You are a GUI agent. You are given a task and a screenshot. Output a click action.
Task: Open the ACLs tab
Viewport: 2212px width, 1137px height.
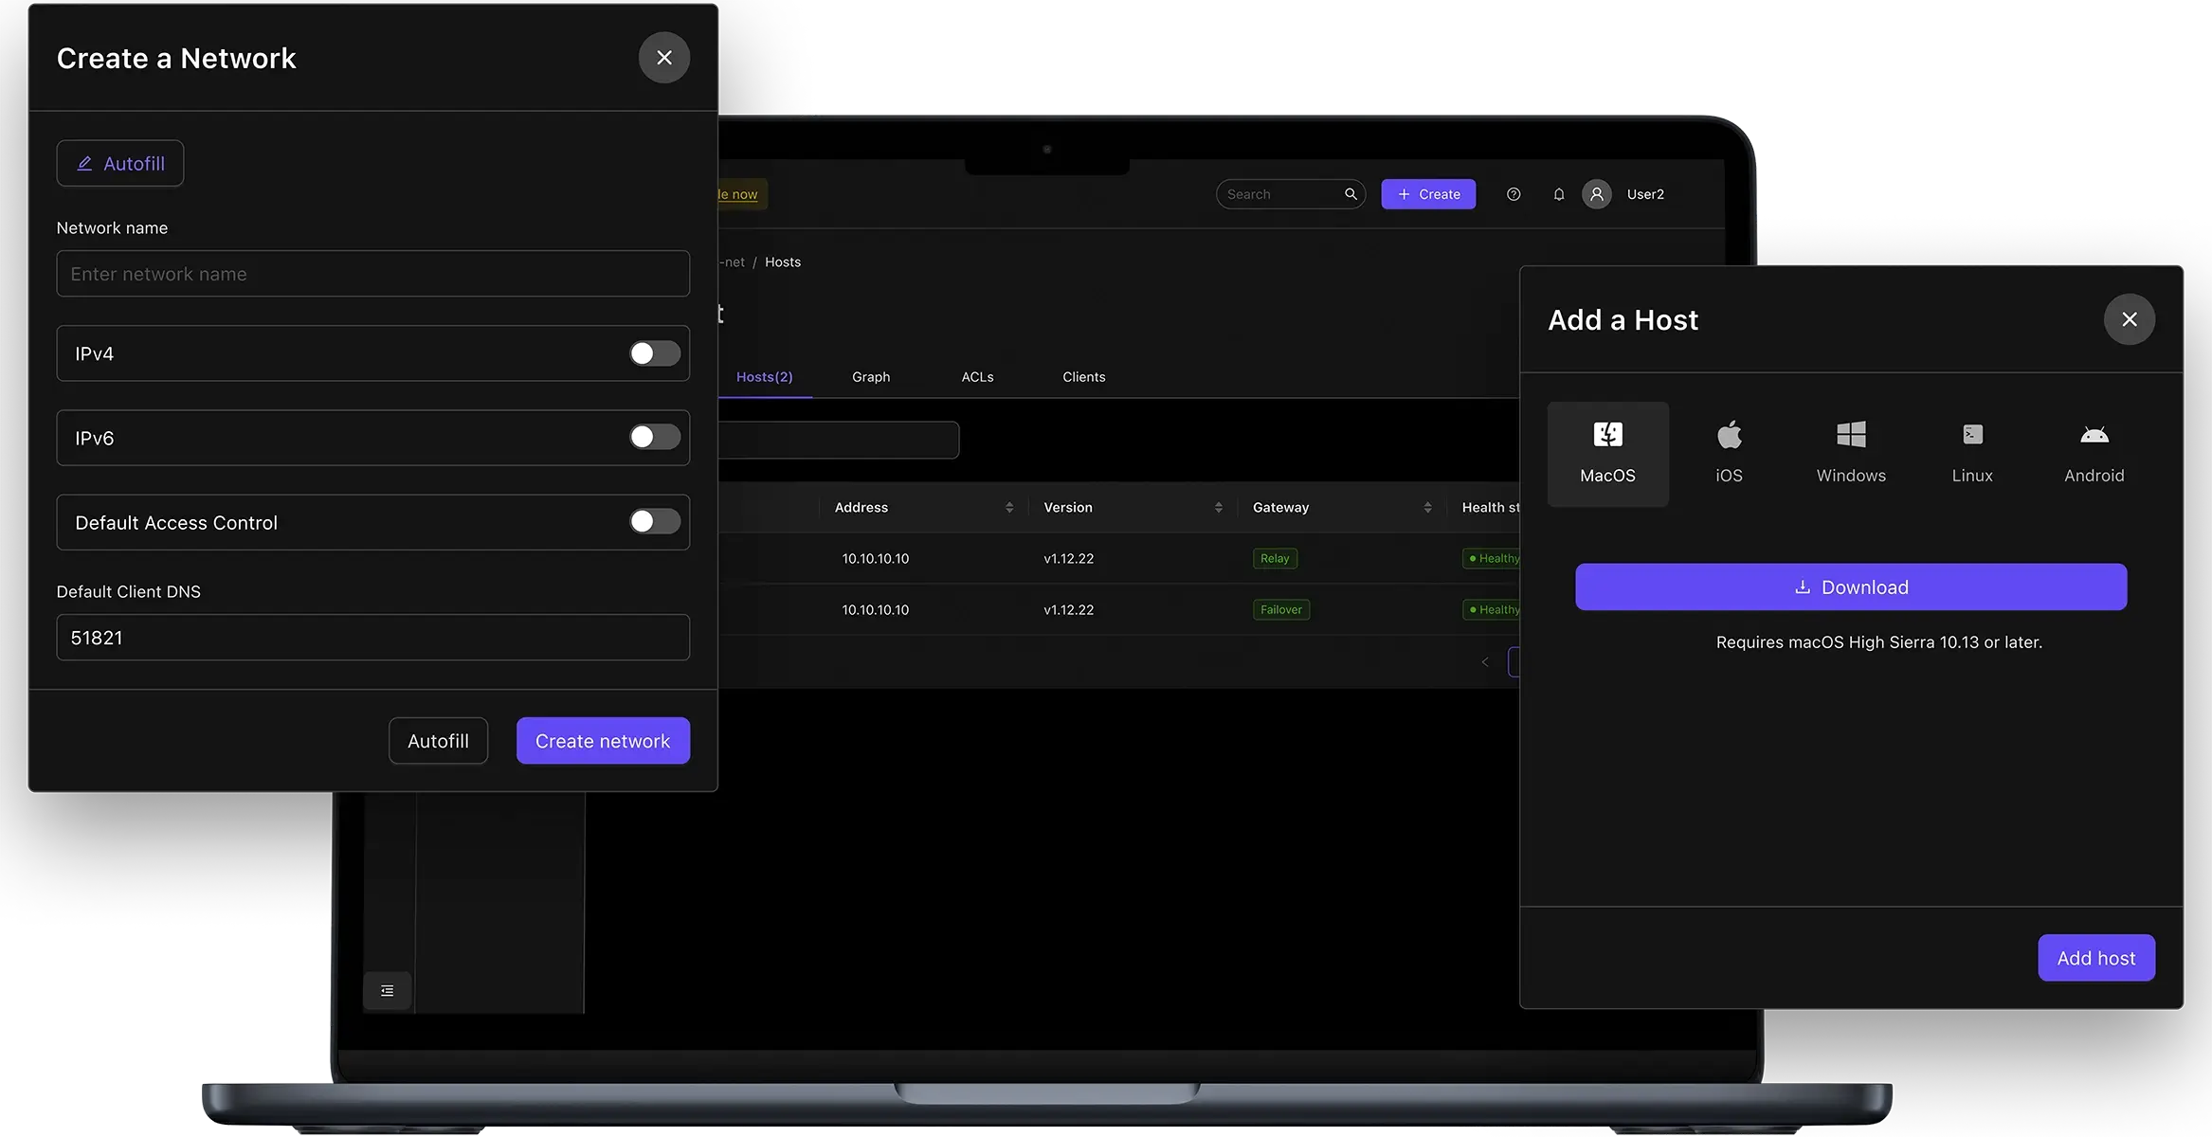tap(977, 376)
